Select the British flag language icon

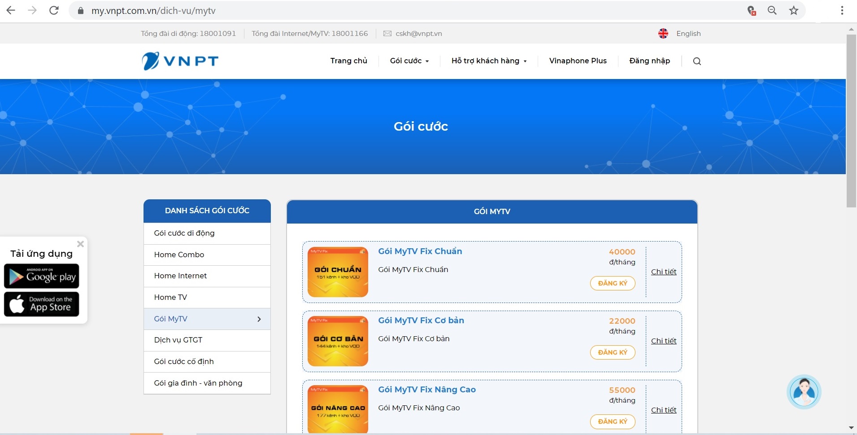tap(663, 33)
